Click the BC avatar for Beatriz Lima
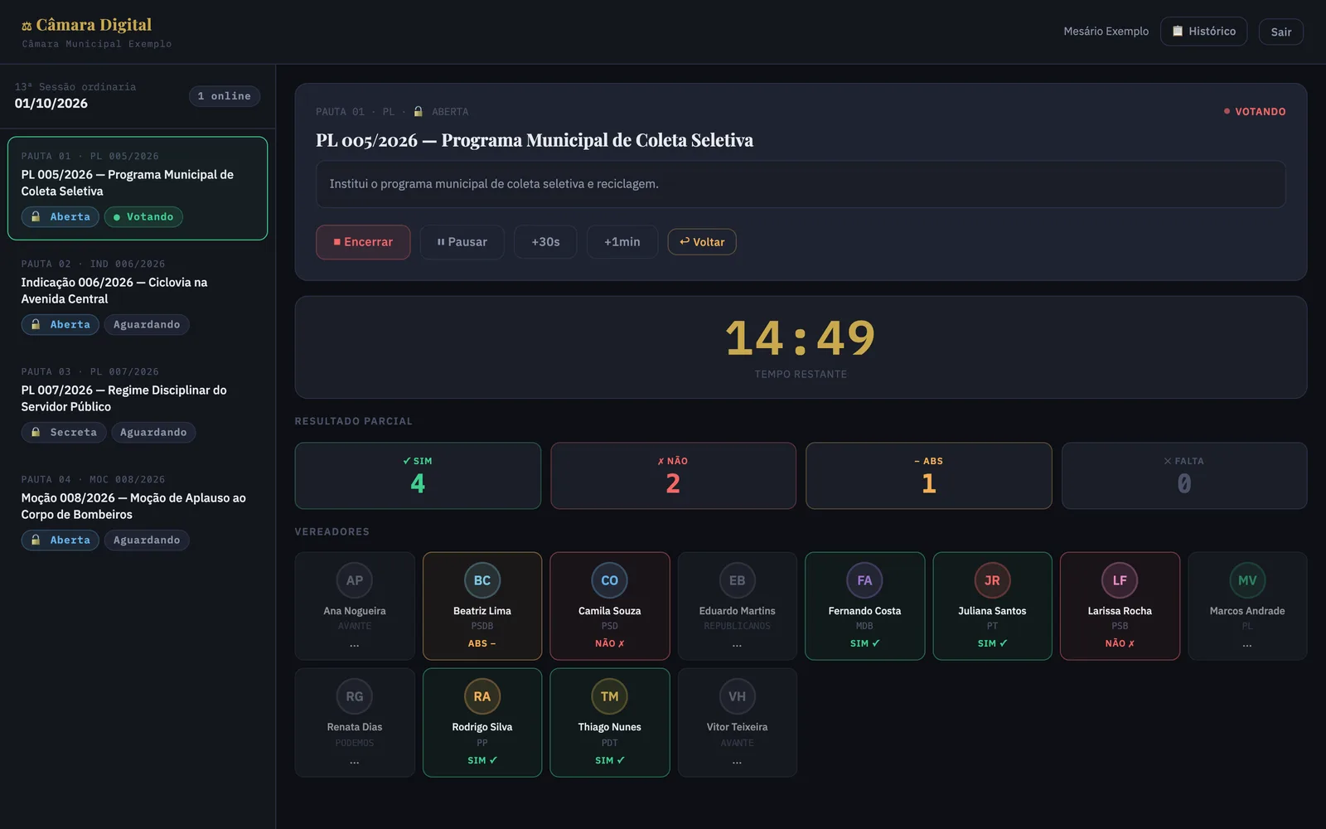Image resolution: width=1326 pixels, height=829 pixels. 482,580
